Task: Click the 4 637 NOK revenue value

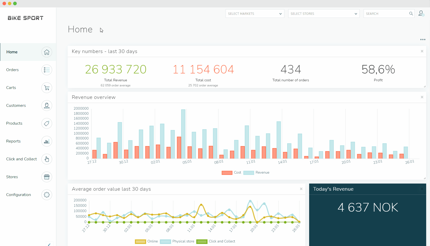Action: pos(368,208)
